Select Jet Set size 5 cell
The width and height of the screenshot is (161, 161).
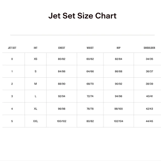pos(12,121)
